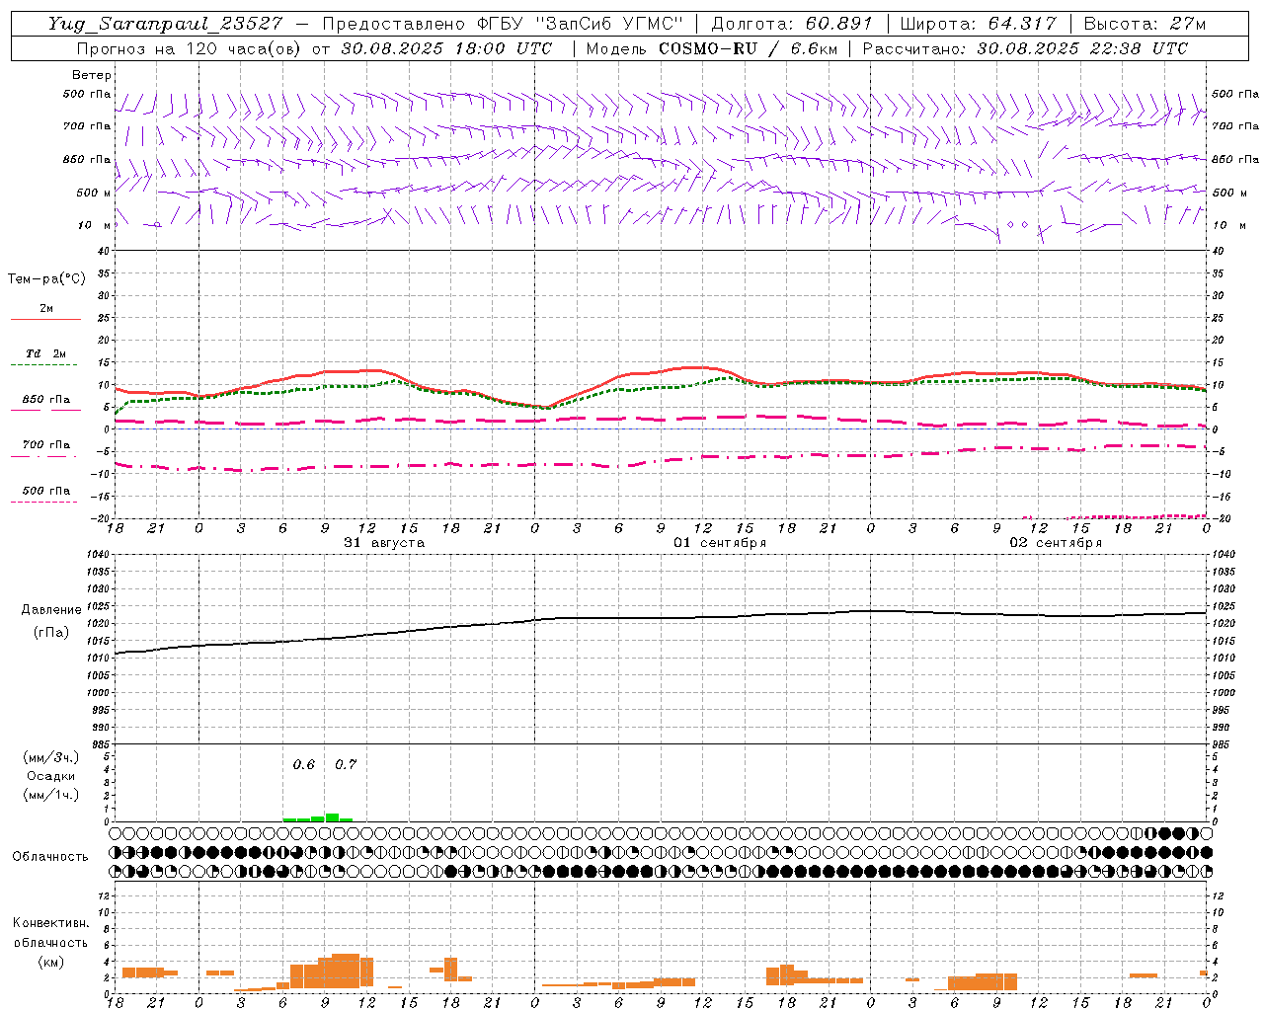Click the 31 августа date label
1264x1011 pixels.
[x=384, y=543]
